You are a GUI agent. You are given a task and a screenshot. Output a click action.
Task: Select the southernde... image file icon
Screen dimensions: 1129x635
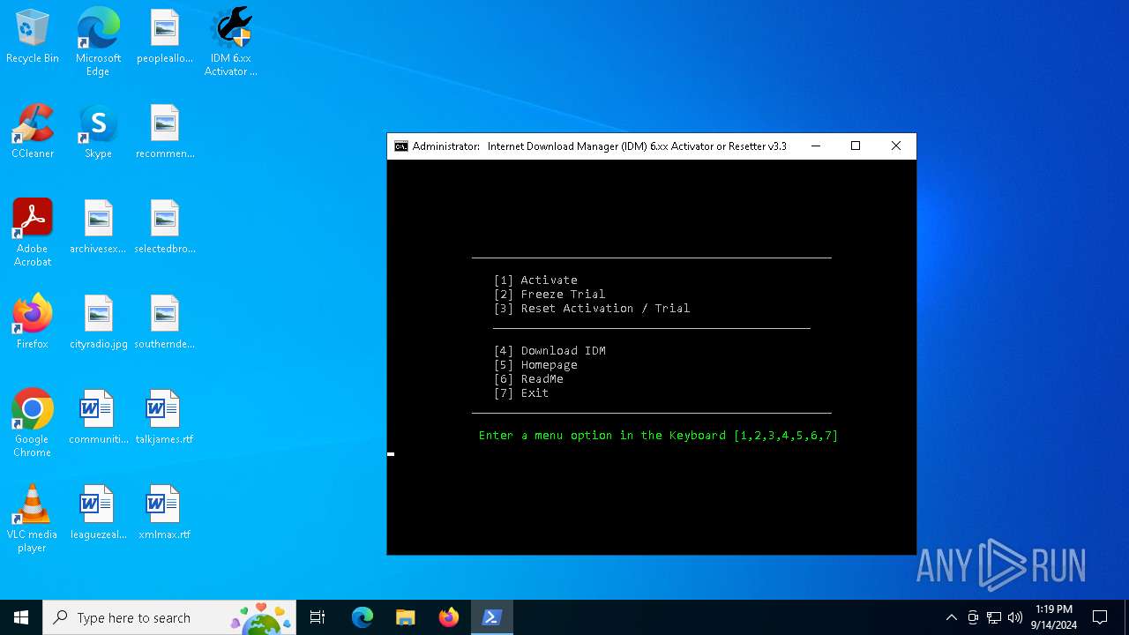click(x=165, y=323)
